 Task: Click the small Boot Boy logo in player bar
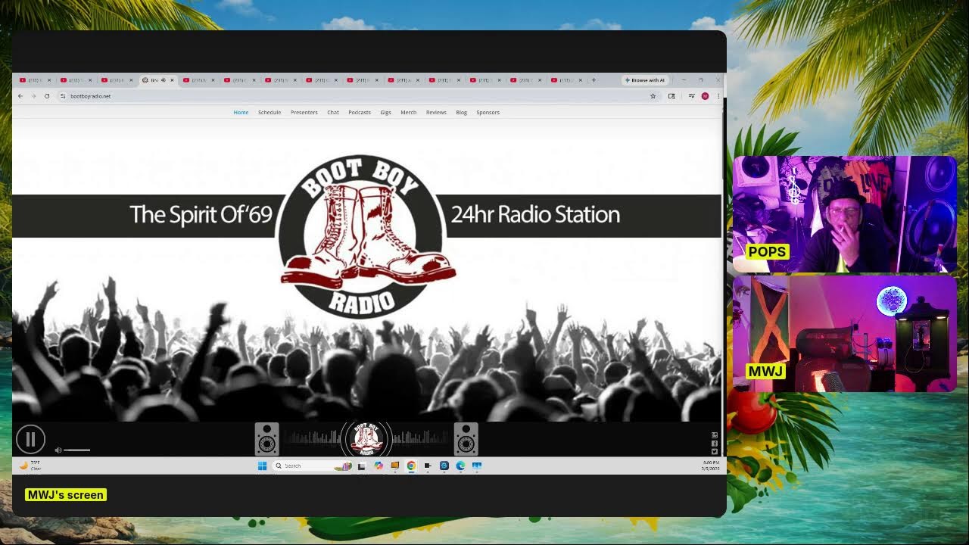click(366, 439)
